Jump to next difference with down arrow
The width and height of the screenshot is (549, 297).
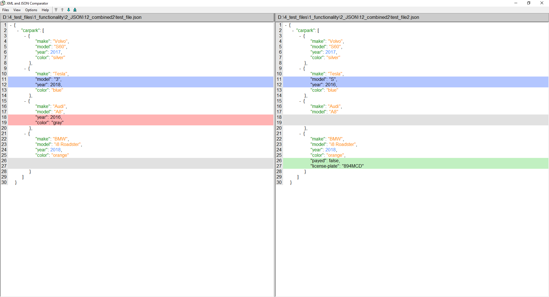click(69, 10)
